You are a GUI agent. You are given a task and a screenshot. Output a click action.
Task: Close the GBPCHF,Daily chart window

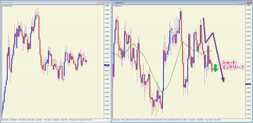click(x=108, y=3)
